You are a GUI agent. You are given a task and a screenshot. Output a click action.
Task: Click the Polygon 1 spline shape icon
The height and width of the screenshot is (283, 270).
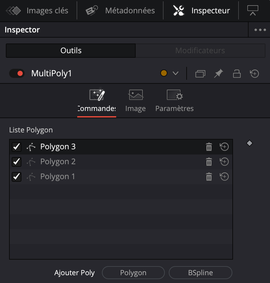31,177
